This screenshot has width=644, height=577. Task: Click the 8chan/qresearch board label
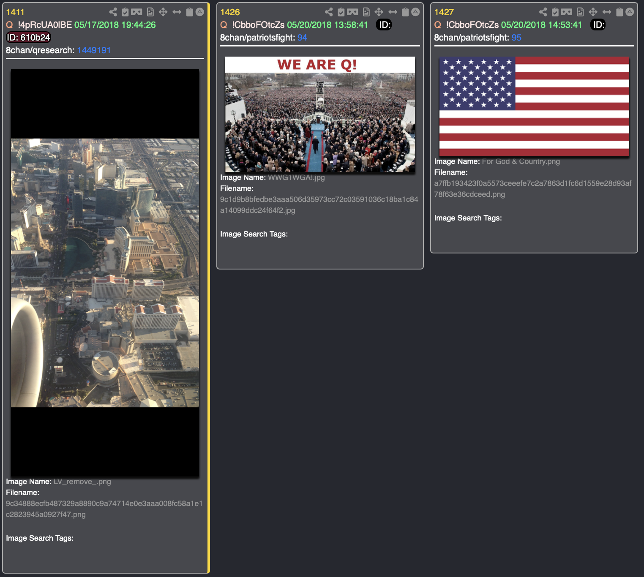coord(40,50)
